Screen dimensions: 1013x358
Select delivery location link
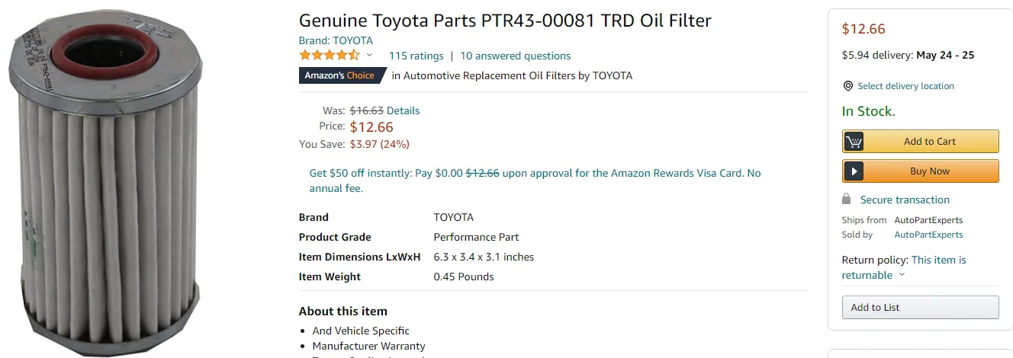point(905,86)
